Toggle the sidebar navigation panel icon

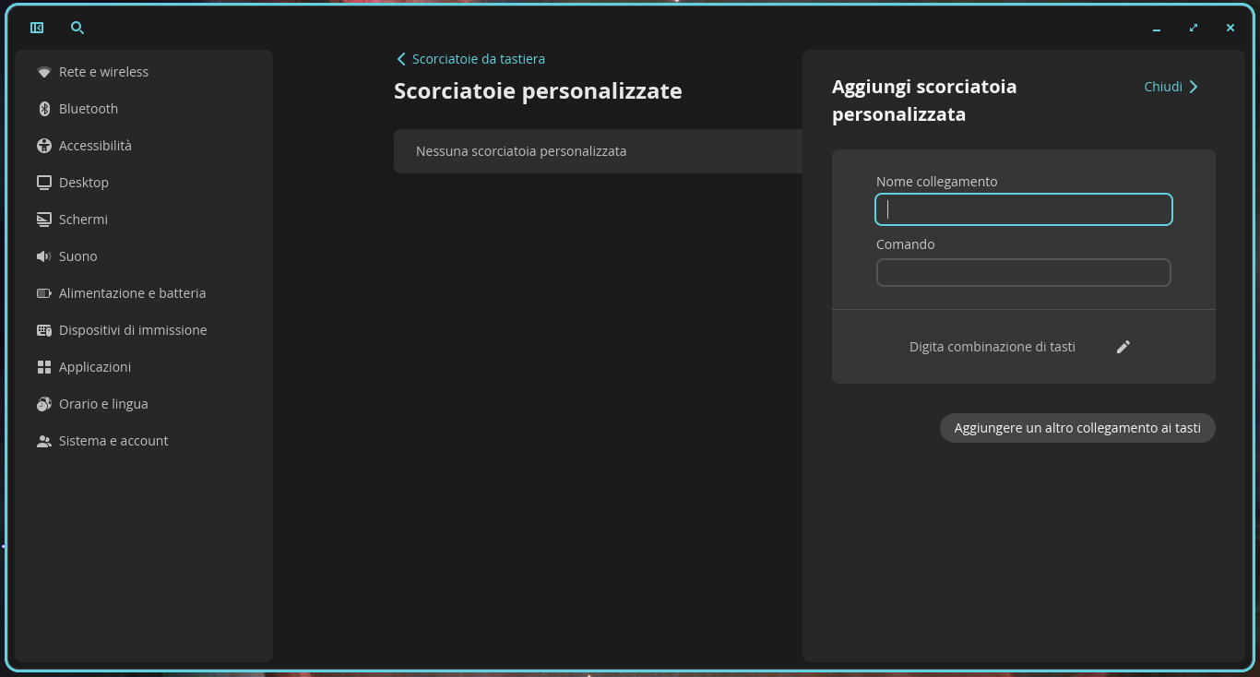point(37,28)
